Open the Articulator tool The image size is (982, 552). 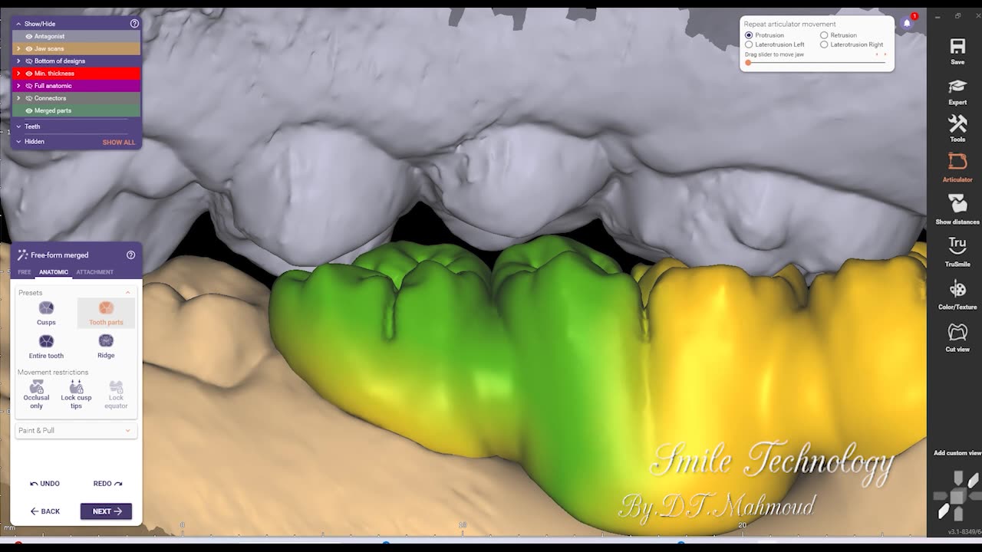coord(957,167)
